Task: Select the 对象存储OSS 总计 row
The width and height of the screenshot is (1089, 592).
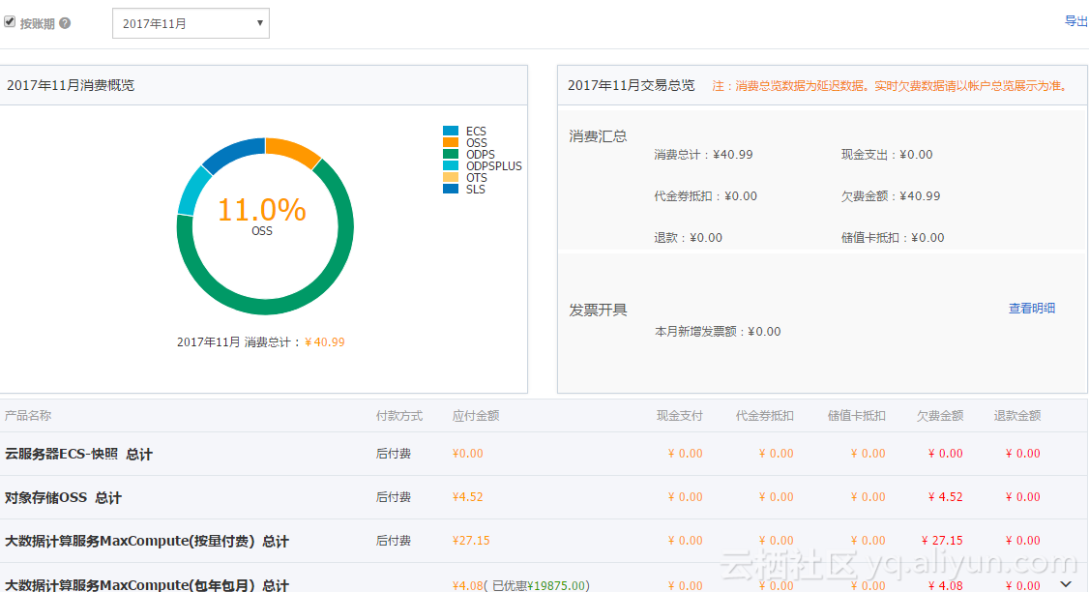Action: (x=544, y=497)
